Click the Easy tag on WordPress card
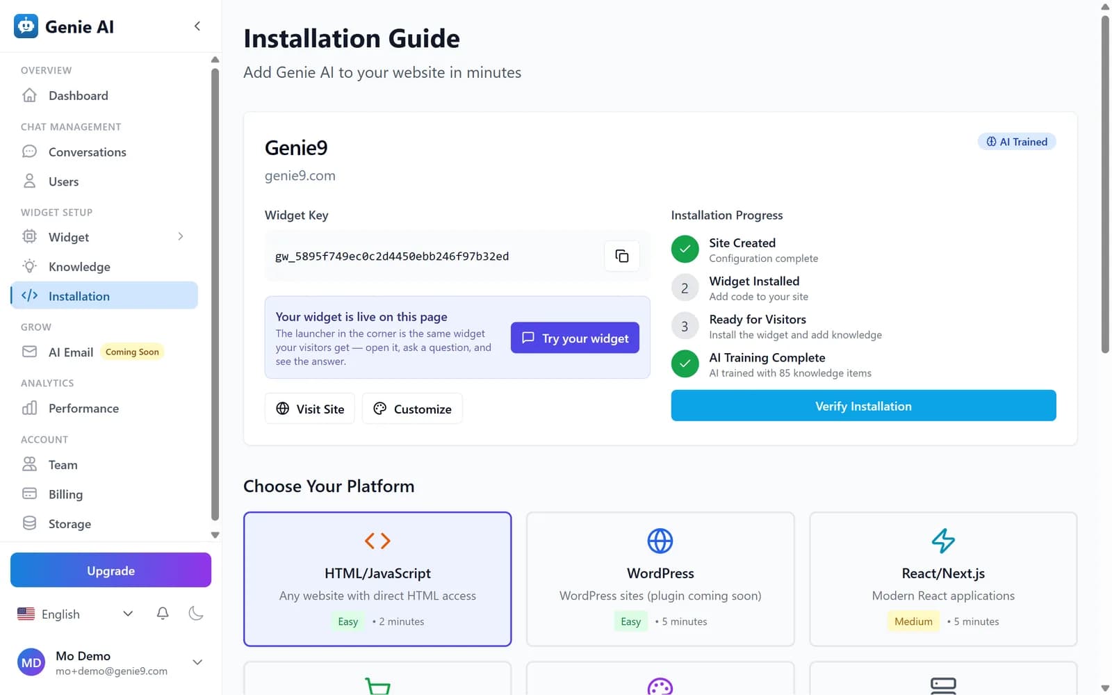Image resolution: width=1112 pixels, height=695 pixels. tap(630, 621)
